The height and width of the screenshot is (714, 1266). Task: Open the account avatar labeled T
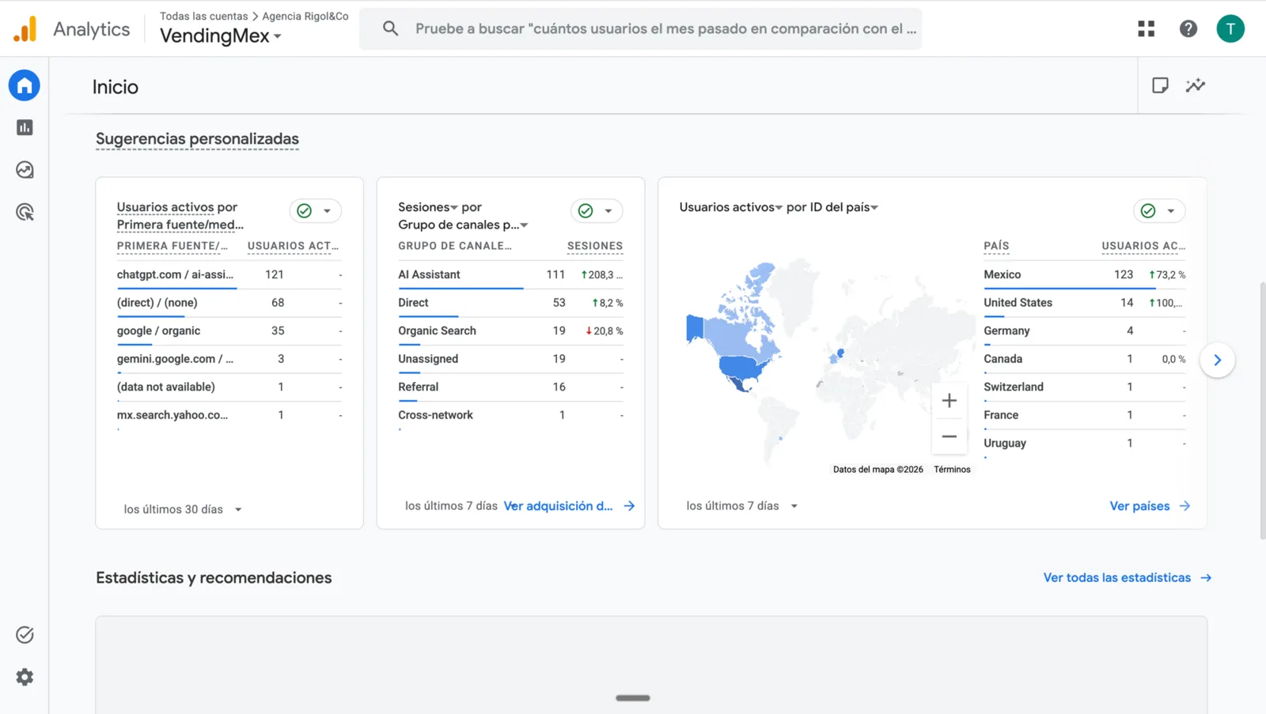click(1230, 29)
